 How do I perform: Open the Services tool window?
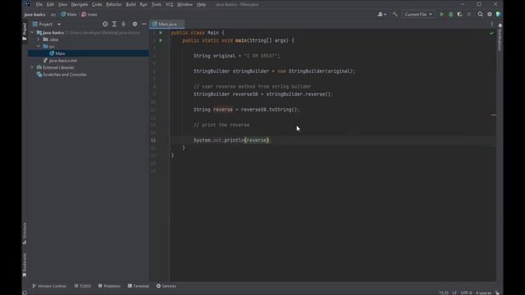pyautogui.click(x=166, y=286)
